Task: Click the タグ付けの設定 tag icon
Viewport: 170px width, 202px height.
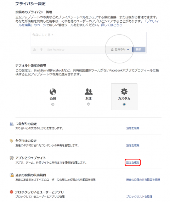Action: point(12,141)
